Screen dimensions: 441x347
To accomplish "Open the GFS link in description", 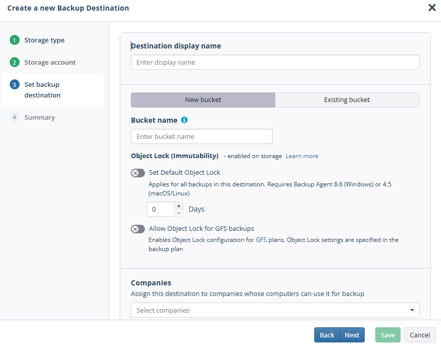I will (261, 240).
